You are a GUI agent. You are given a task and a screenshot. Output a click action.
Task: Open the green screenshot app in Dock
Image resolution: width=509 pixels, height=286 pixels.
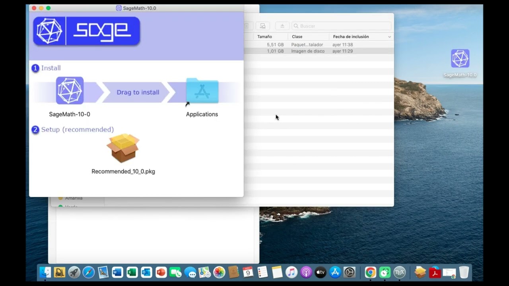coord(385,272)
